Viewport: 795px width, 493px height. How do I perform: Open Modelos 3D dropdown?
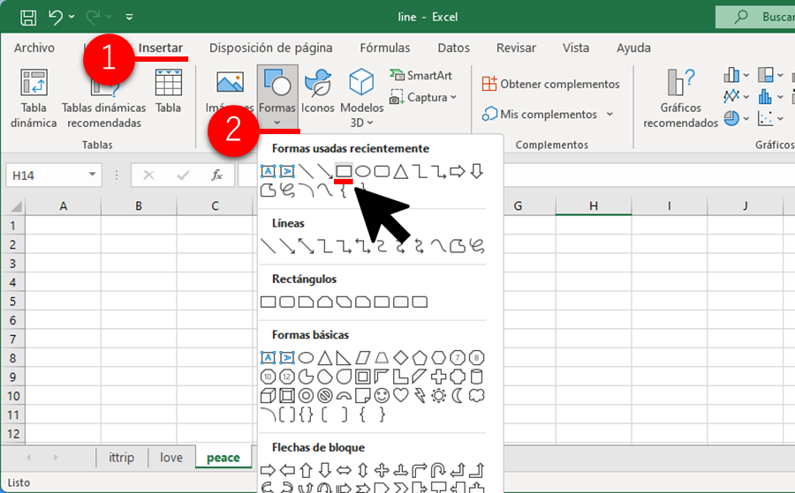pos(361,99)
